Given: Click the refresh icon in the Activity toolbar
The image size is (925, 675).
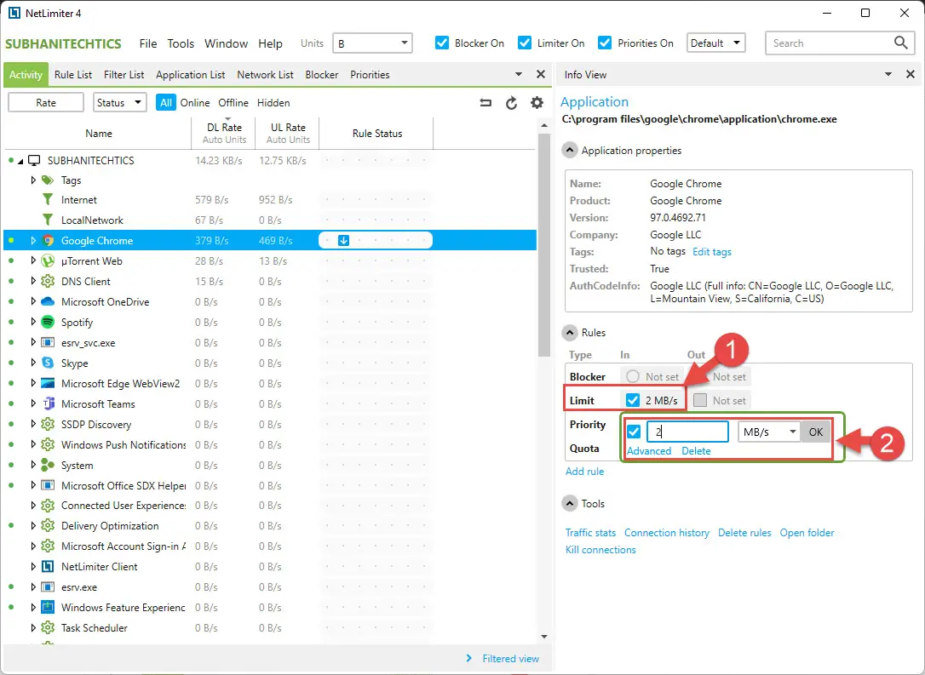Looking at the screenshot, I should pos(511,103).
